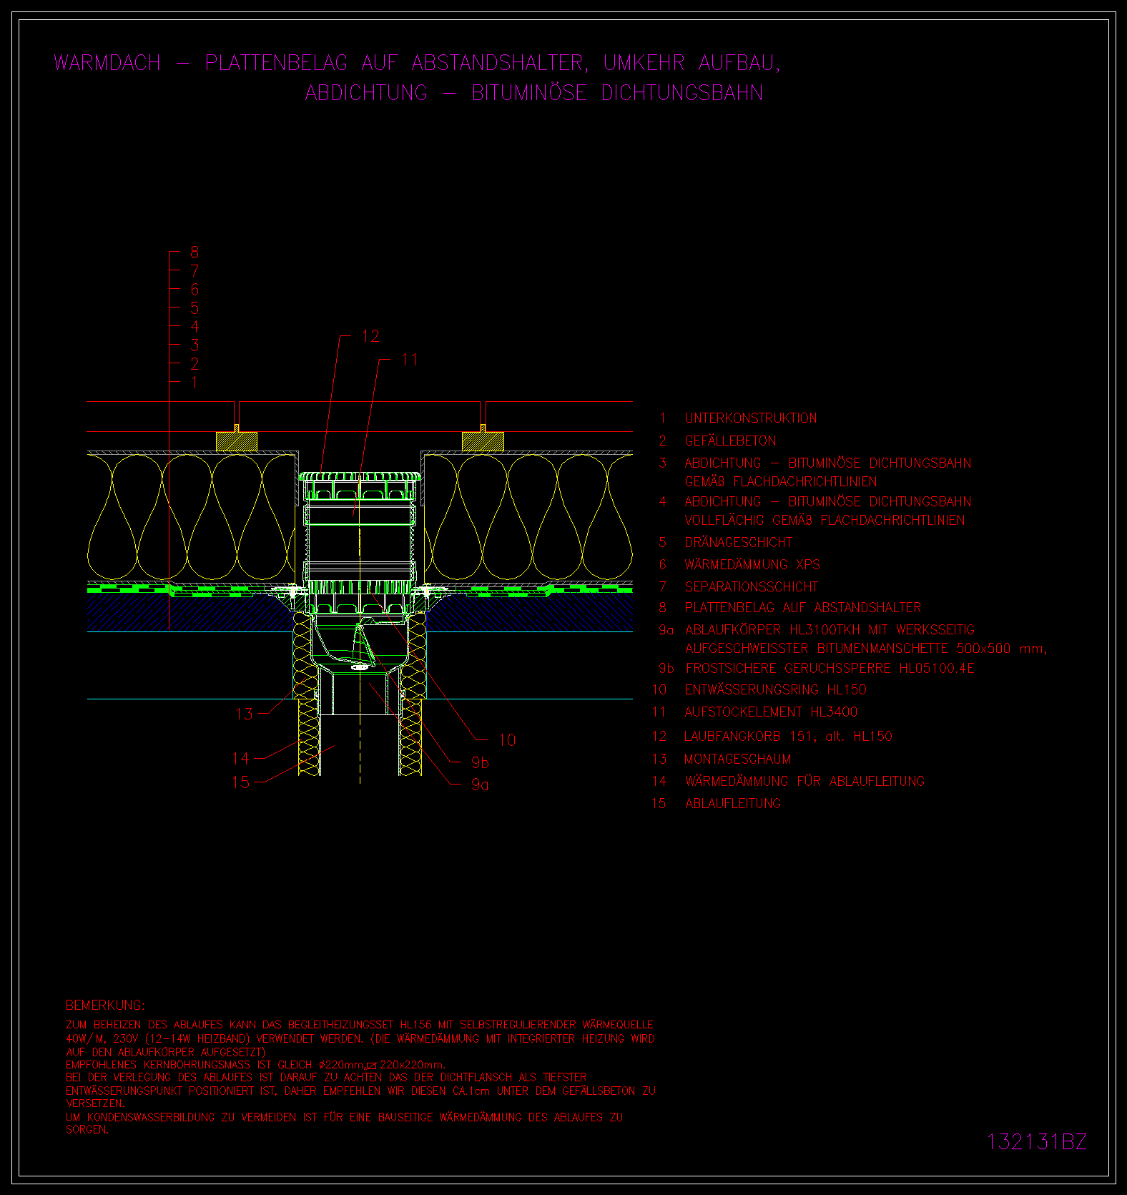Click legend entry ENTWÄSSERUNGSRING HL150
The width and height of the screenshot is (1127, 1195).
click(775, 690)
